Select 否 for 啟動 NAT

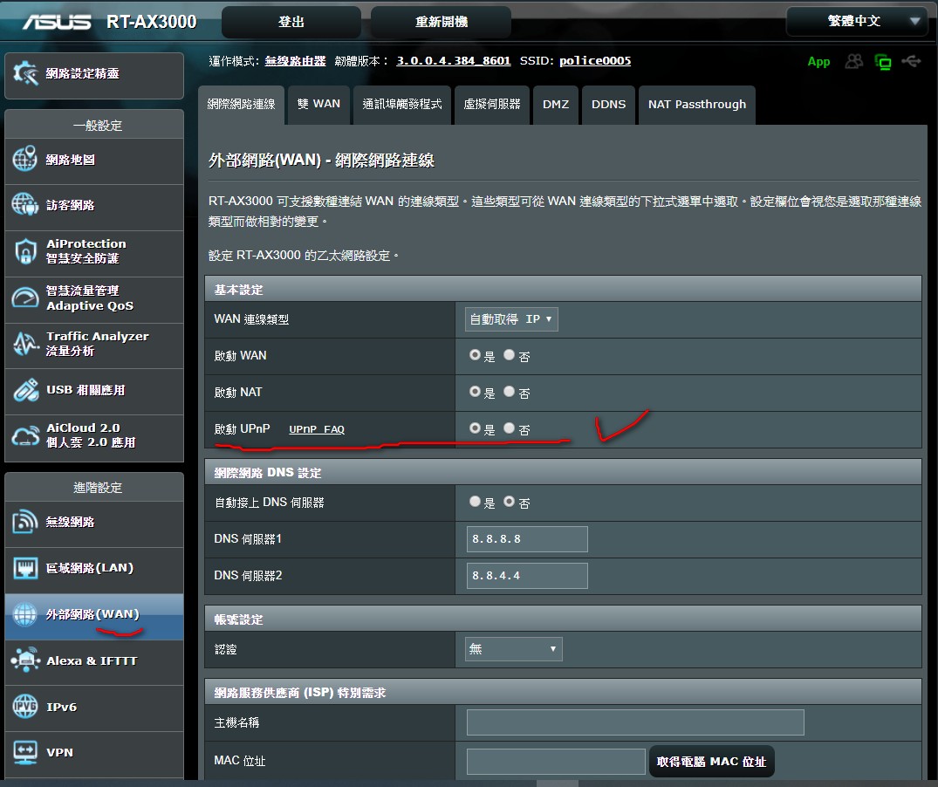[509, 392]
